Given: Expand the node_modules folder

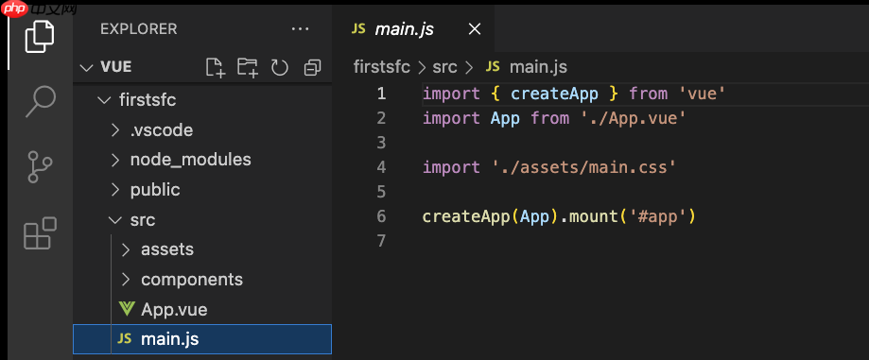Looking at the screenshot, I should 190,160.
